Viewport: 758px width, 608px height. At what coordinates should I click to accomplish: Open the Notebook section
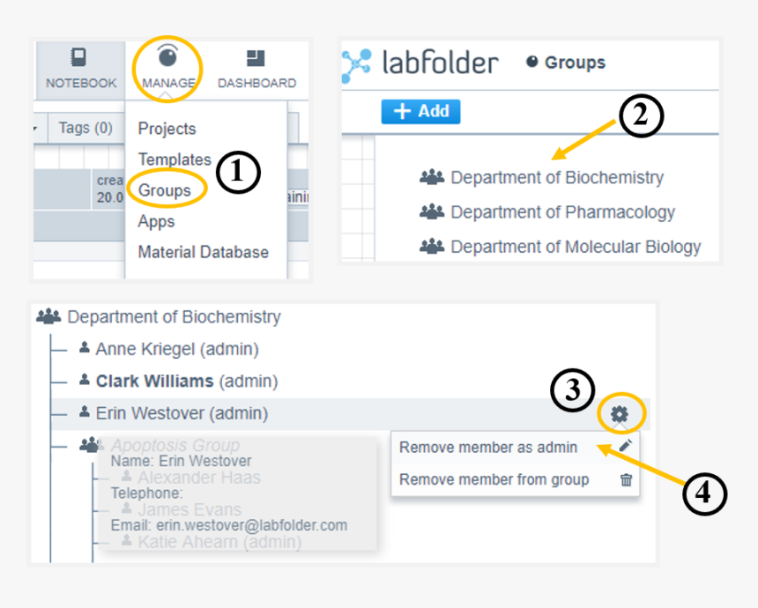click(x=80, y=69)
